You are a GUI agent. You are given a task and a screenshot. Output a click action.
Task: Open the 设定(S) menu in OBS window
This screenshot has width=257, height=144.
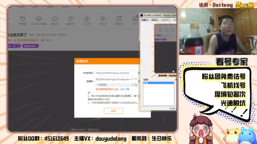(x=155, y=20)
